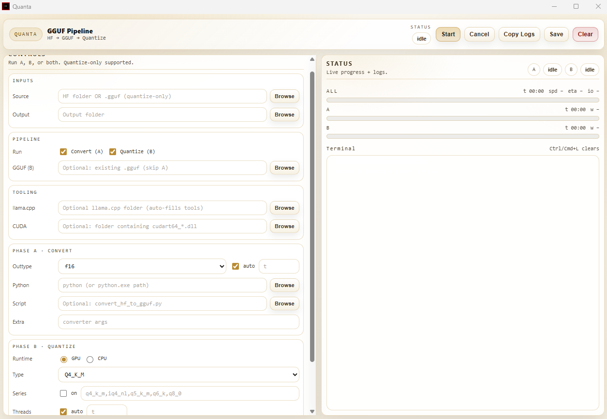The height and width of the screenshot is (419, 607).
Task: Uncheck the Convert (A) checkbox
Action: pos(63,151)
